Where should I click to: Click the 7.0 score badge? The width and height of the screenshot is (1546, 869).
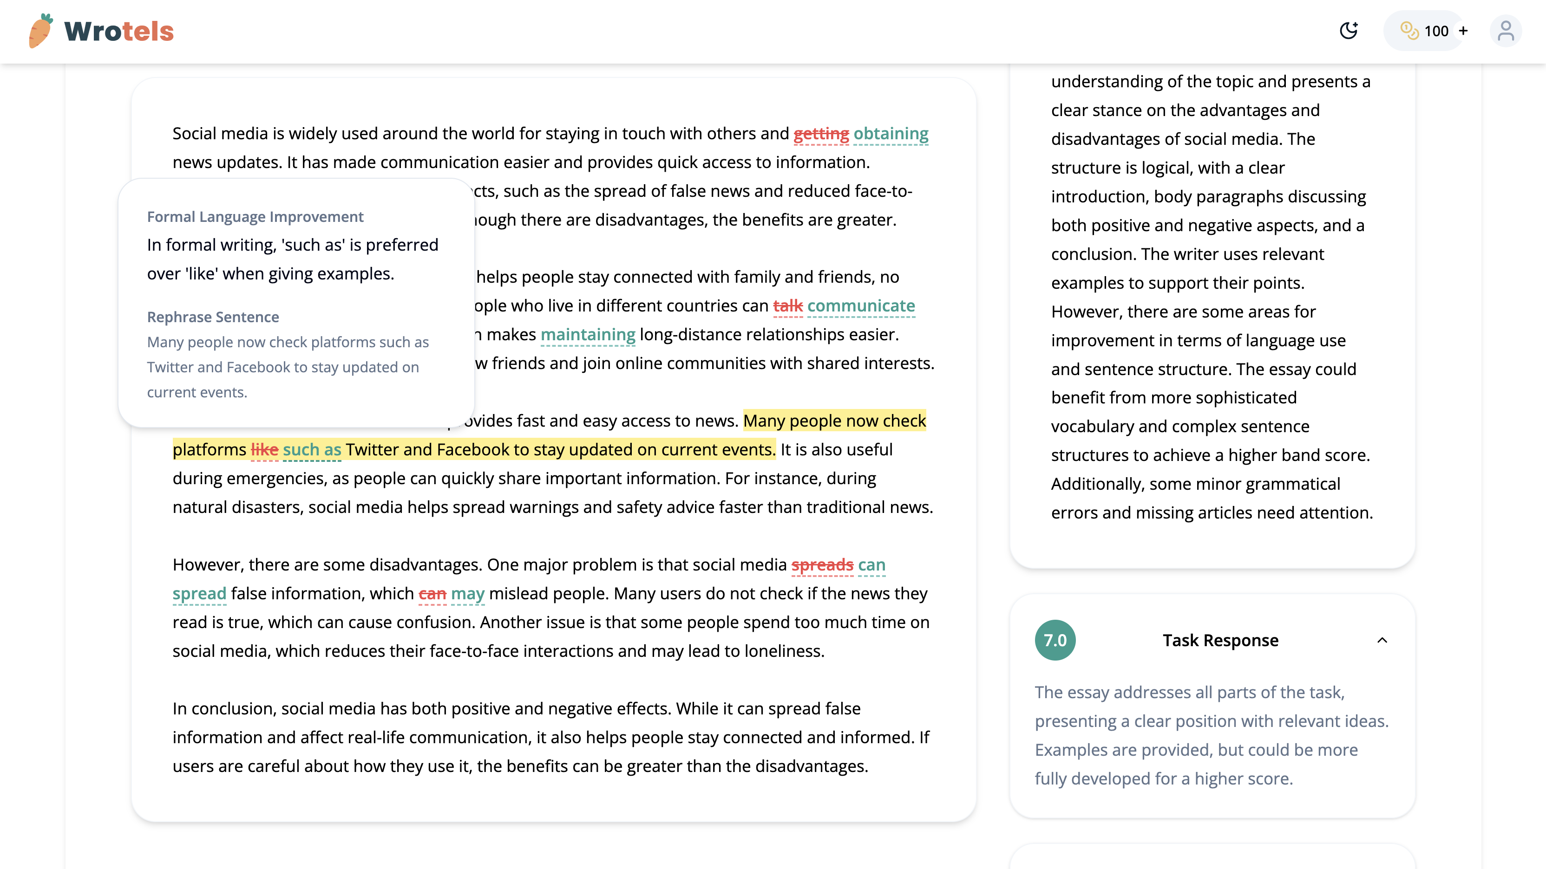(1055, 640)
